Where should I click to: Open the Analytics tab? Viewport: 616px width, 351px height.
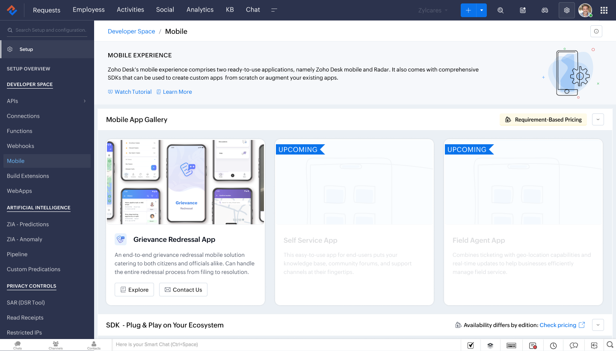(x=200, y=9)
